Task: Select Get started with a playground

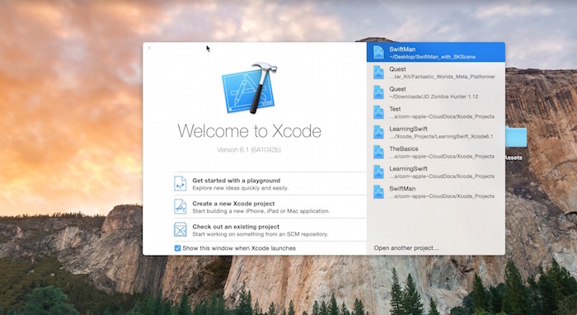Action: pos(270,184)
